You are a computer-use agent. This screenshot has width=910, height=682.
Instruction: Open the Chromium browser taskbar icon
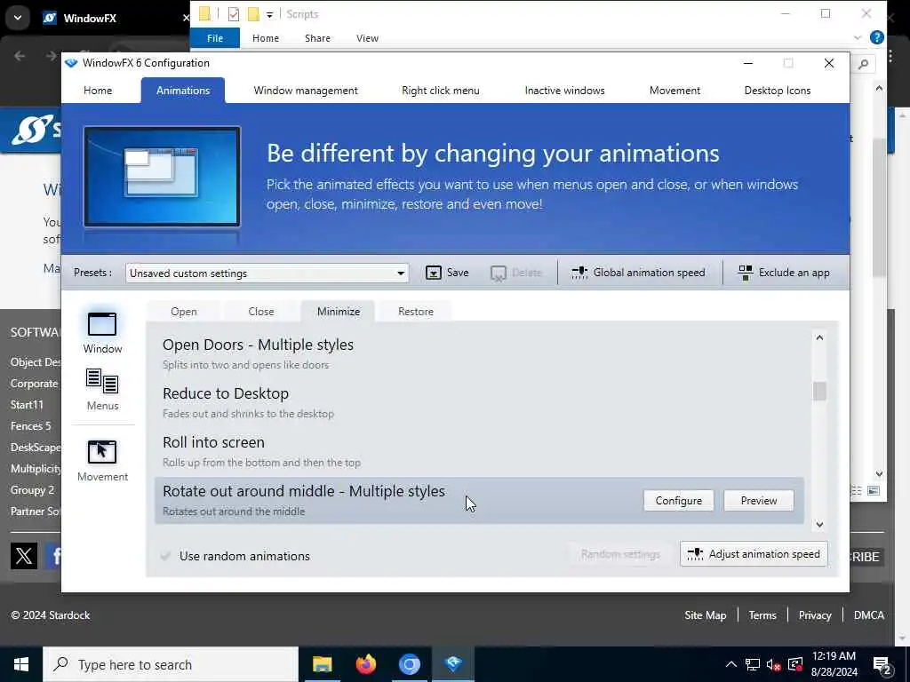409,664
